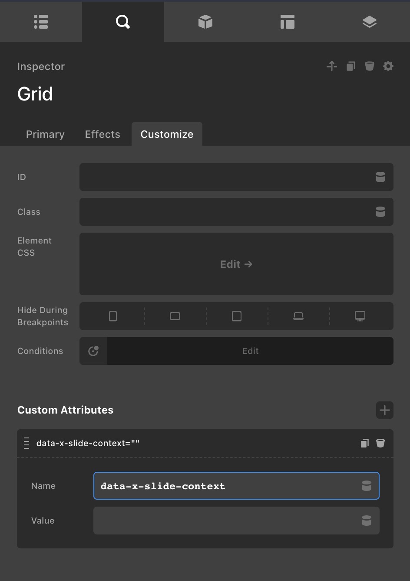Click the attribute Value input field

226,521
